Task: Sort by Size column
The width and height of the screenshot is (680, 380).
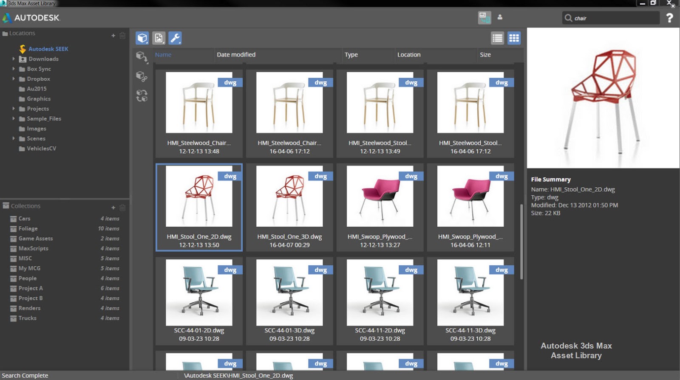Action: pos(485,55)
